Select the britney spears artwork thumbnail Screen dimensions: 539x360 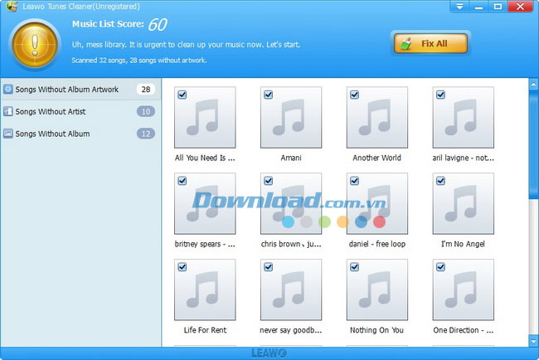(205, 203)
